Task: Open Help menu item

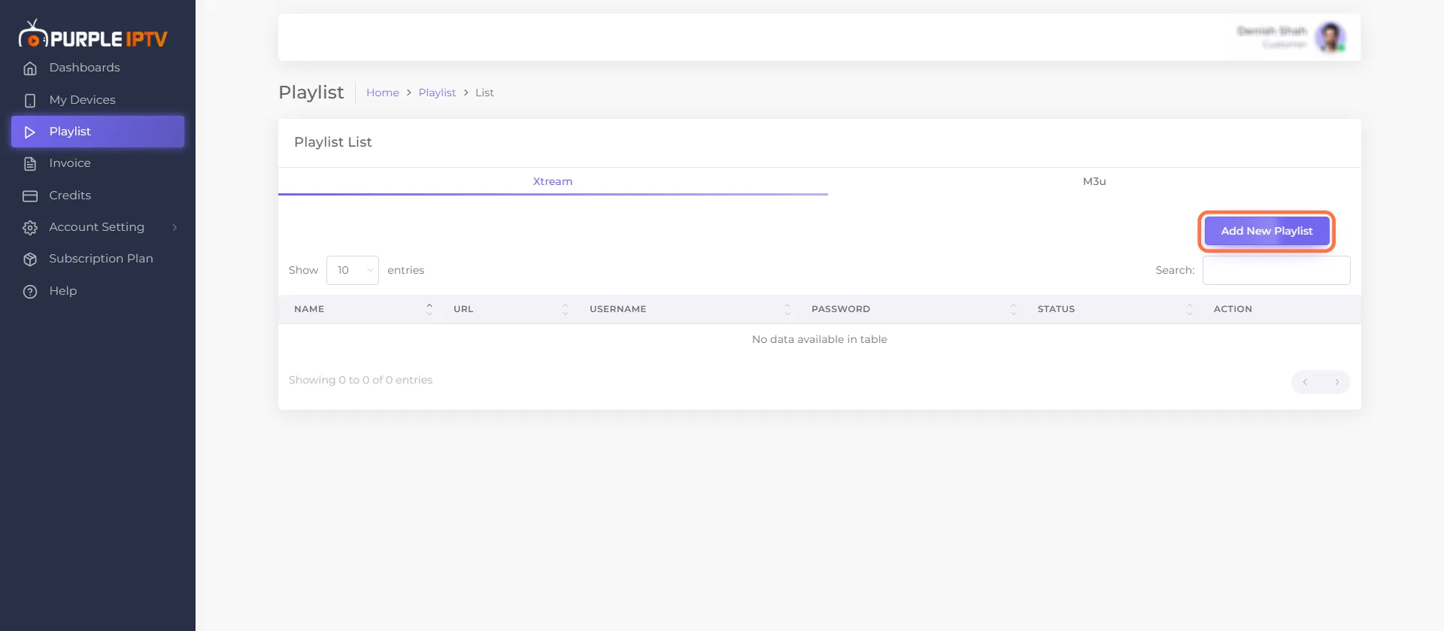Action: coord(98,291)
